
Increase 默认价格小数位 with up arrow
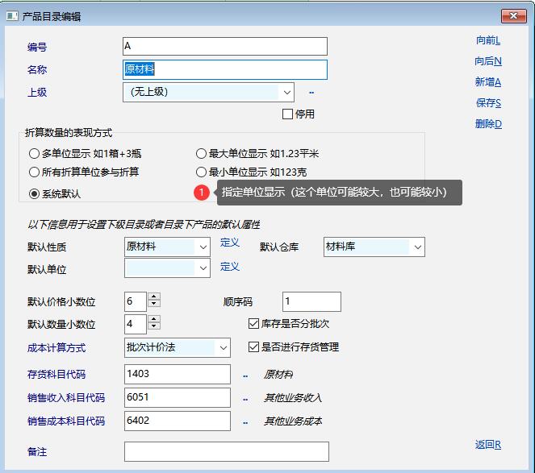click(x=154, y=297)
